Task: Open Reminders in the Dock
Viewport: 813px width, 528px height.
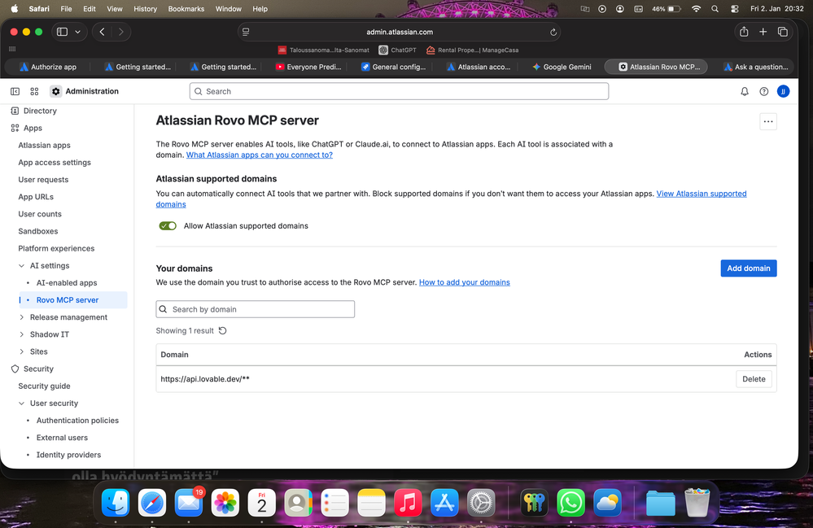Action: tap(334, 503)
